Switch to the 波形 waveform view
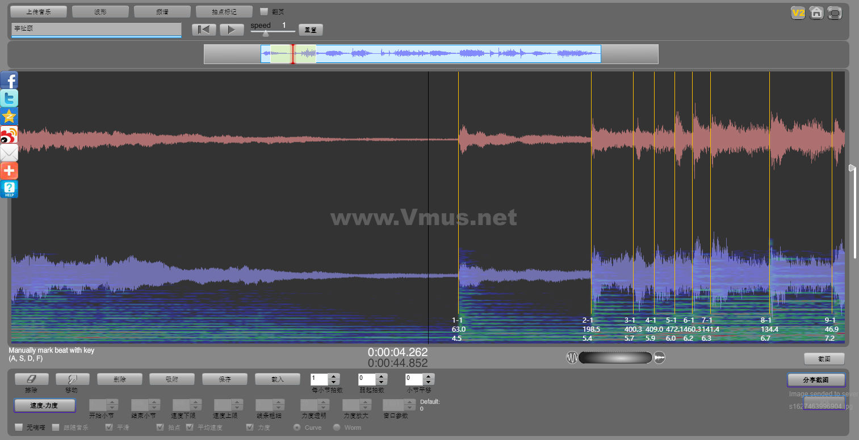 click(100, 11)
